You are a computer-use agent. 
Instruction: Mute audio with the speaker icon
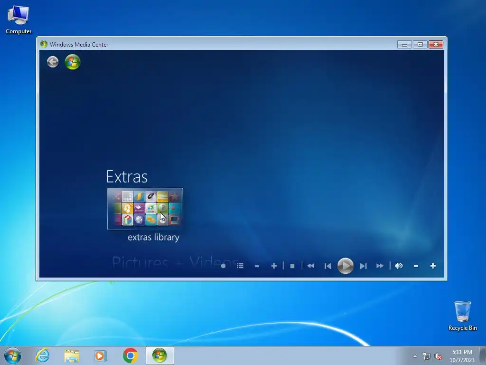click(x=399, y=266)
